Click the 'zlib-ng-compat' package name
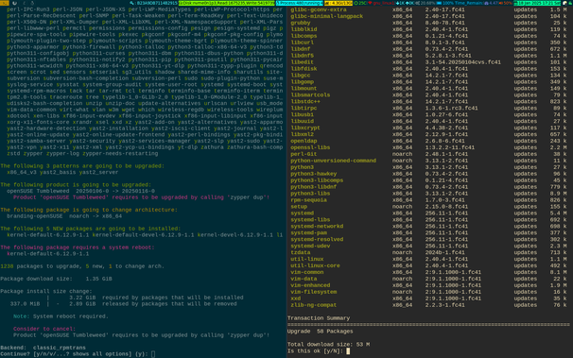 314,305
